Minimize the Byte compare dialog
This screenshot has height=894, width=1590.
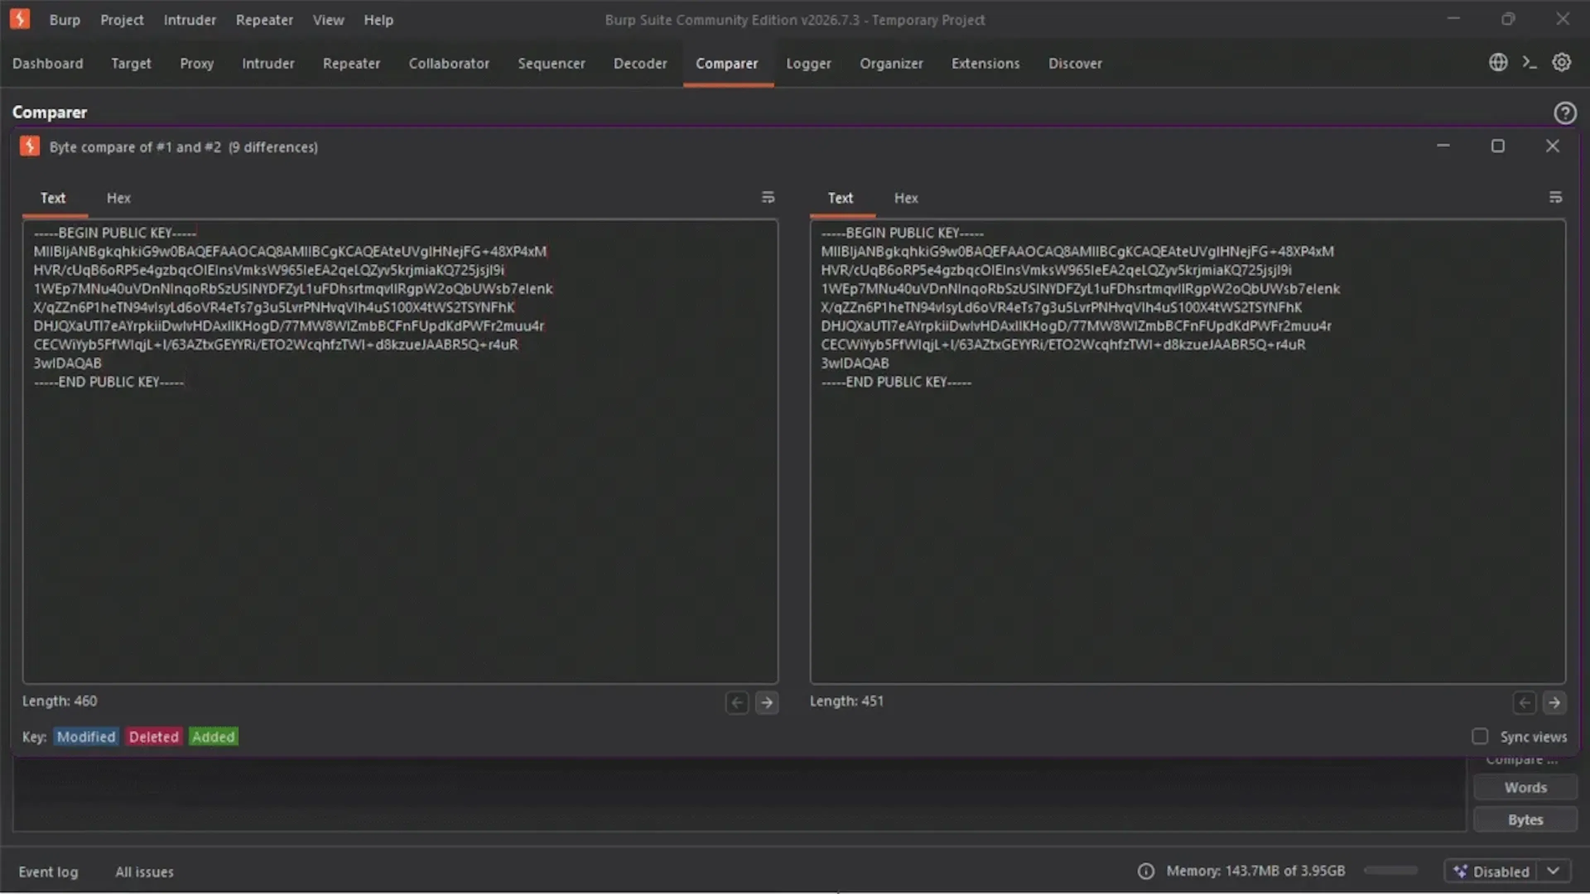[1443, 146]
